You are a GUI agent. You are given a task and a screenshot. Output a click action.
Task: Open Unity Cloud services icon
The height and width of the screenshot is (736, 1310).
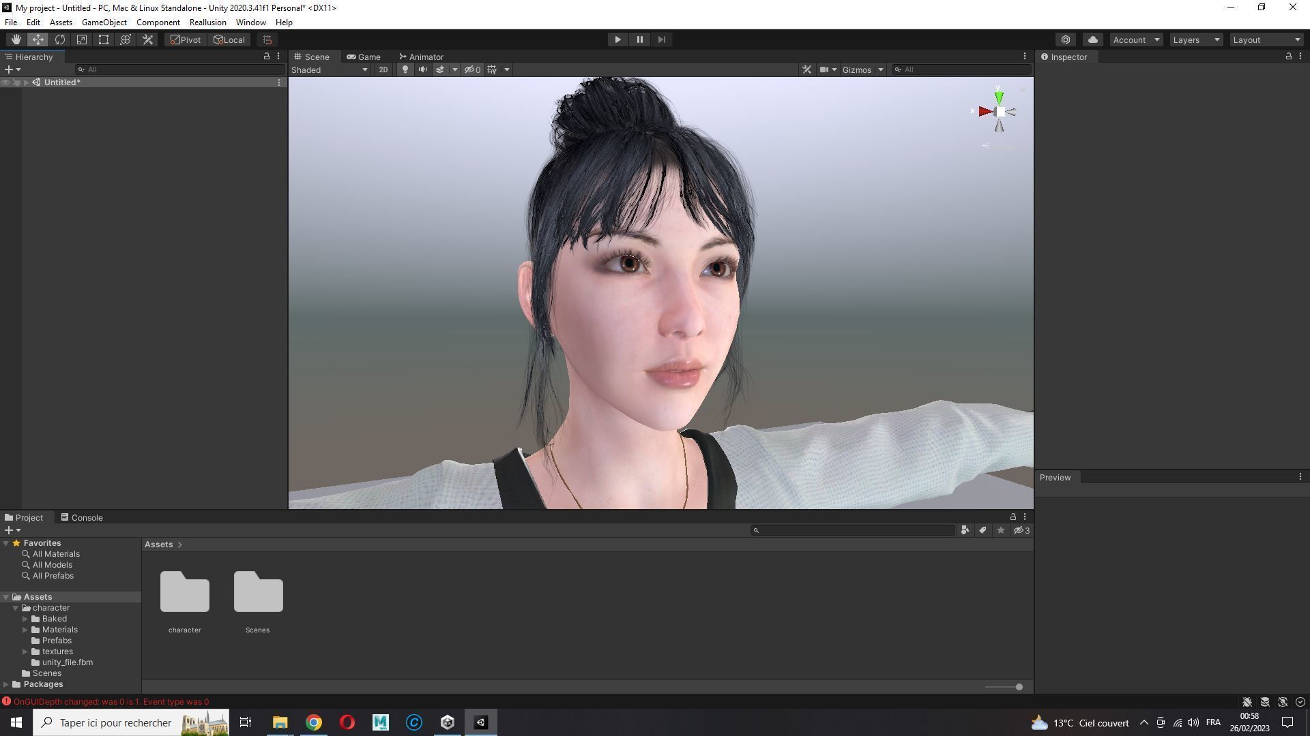click(x=1092, y=40)
